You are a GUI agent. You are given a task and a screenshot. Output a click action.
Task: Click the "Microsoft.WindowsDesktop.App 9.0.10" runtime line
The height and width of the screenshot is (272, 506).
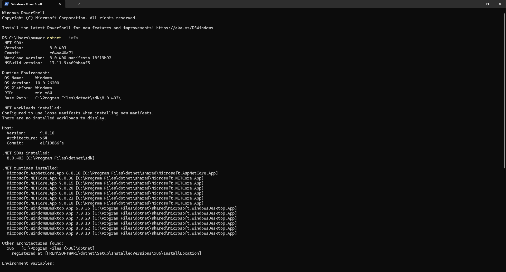(x=122, y=233)
